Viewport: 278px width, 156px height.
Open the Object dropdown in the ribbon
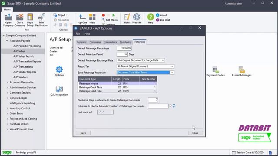click(61, 15)
